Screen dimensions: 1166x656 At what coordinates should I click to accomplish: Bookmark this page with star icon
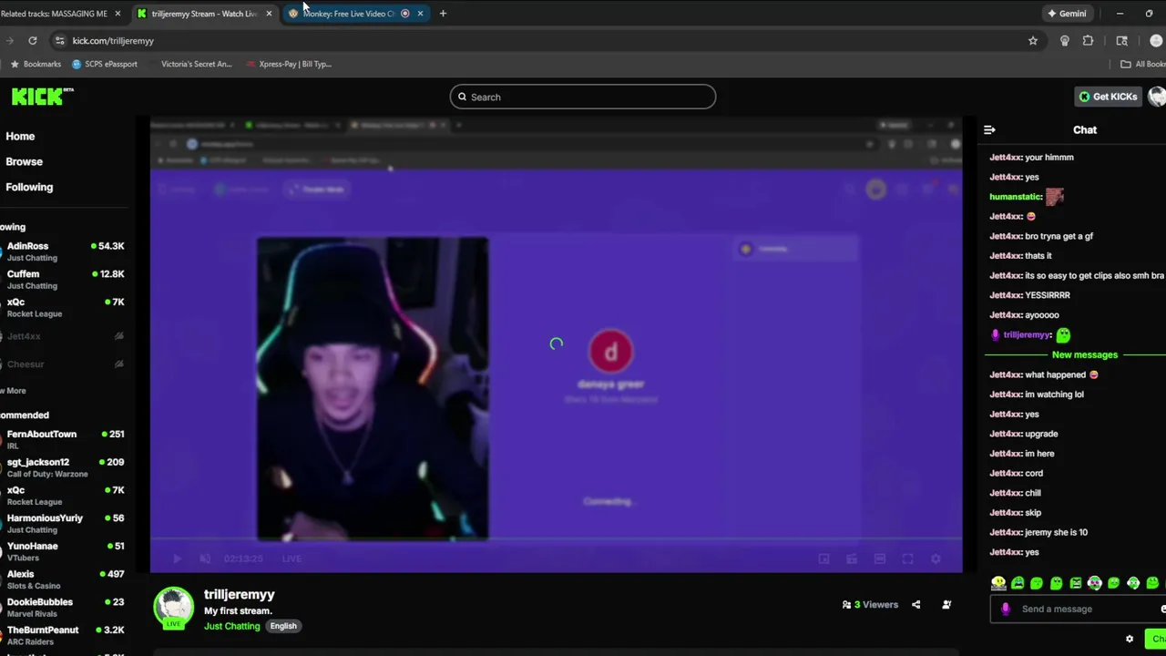point(1032,40)
